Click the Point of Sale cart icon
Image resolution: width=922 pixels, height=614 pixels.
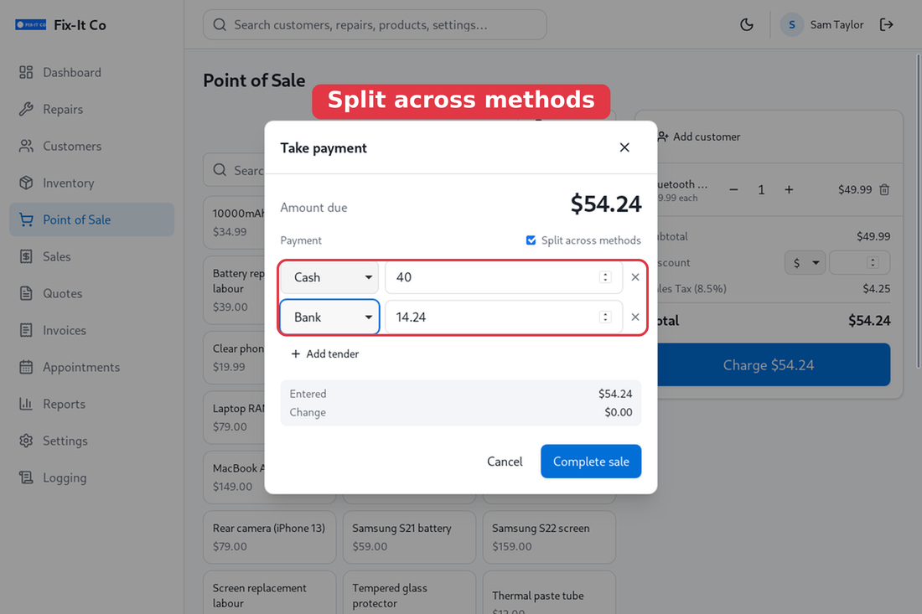pyautogui.click(x=26, y=219)
